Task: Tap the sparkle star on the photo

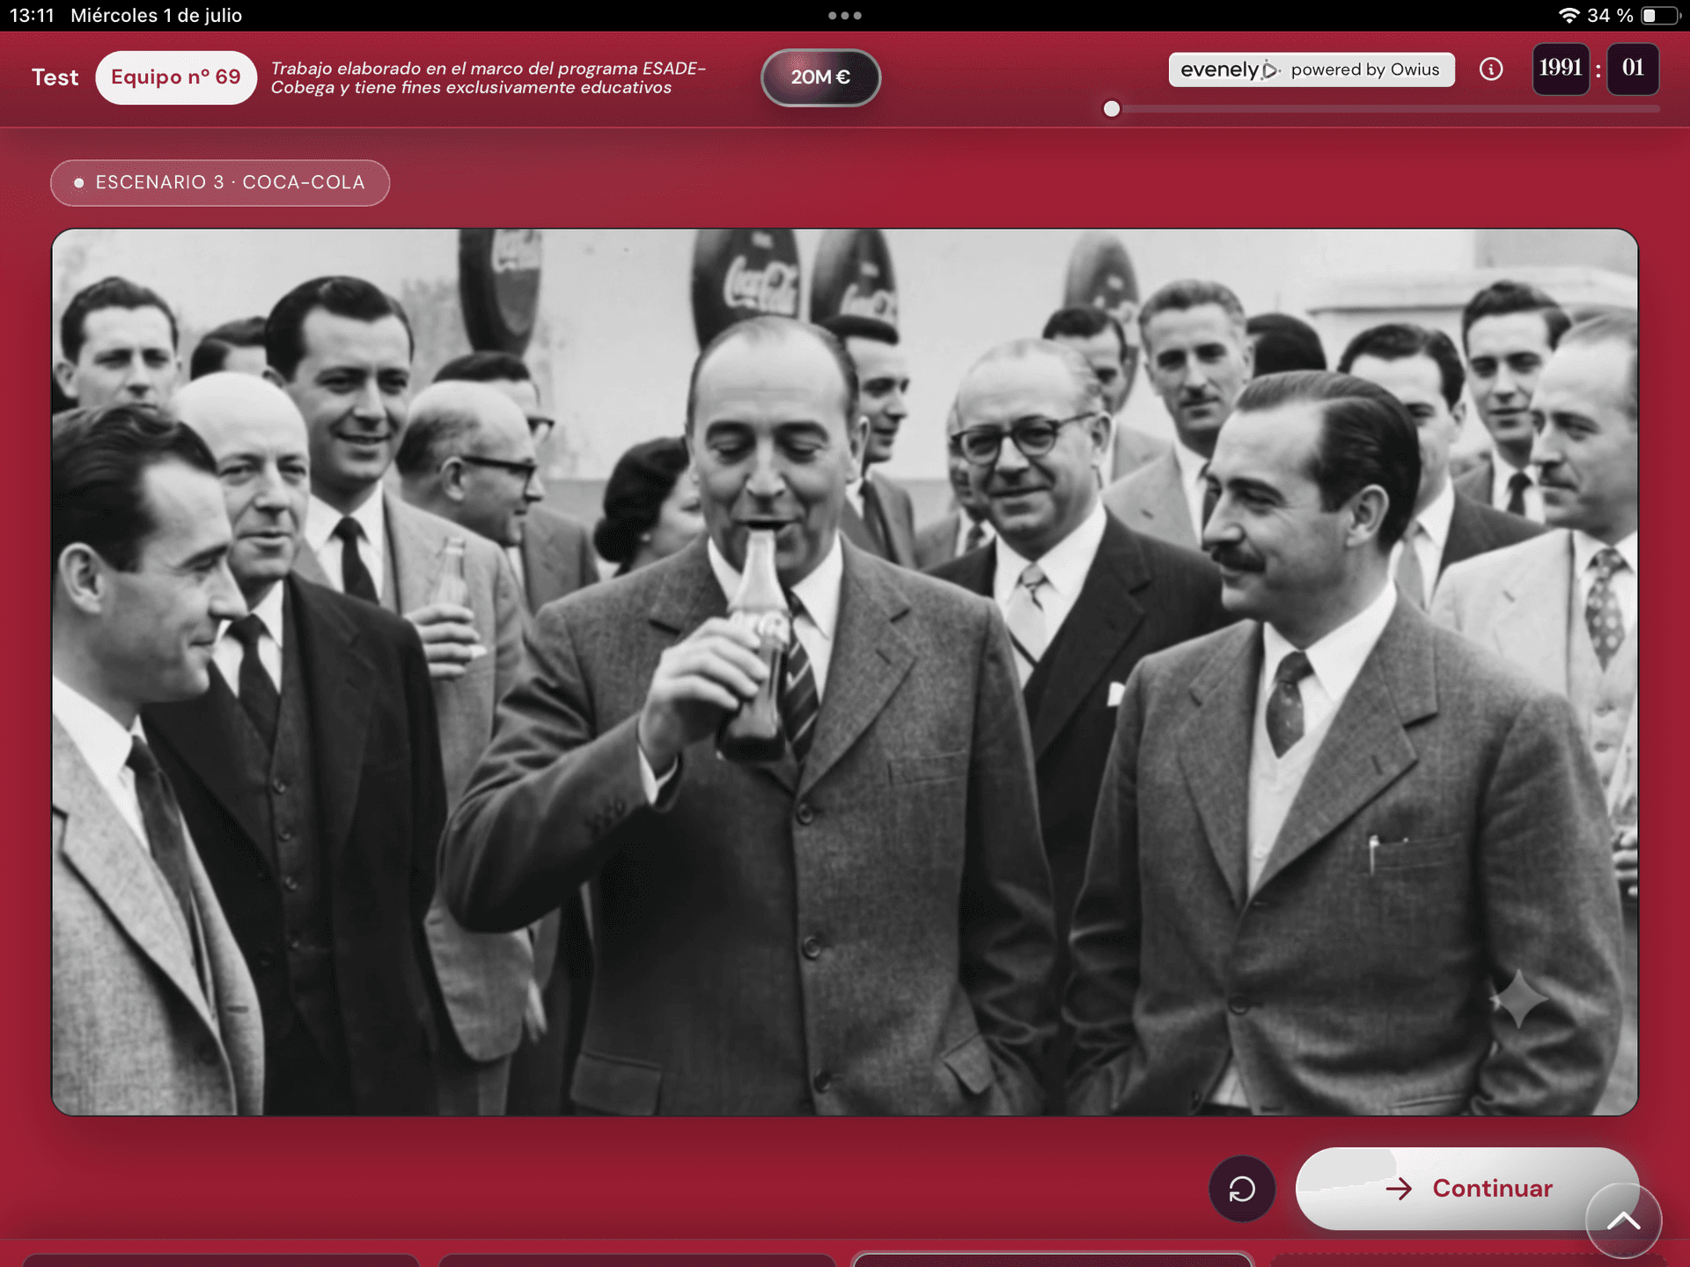Action: [1519, 999]
